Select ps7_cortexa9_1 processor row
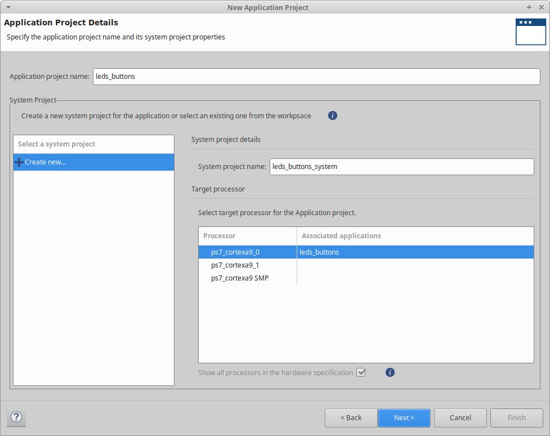This screenshot has width=550, height=436. pos(235,265)
